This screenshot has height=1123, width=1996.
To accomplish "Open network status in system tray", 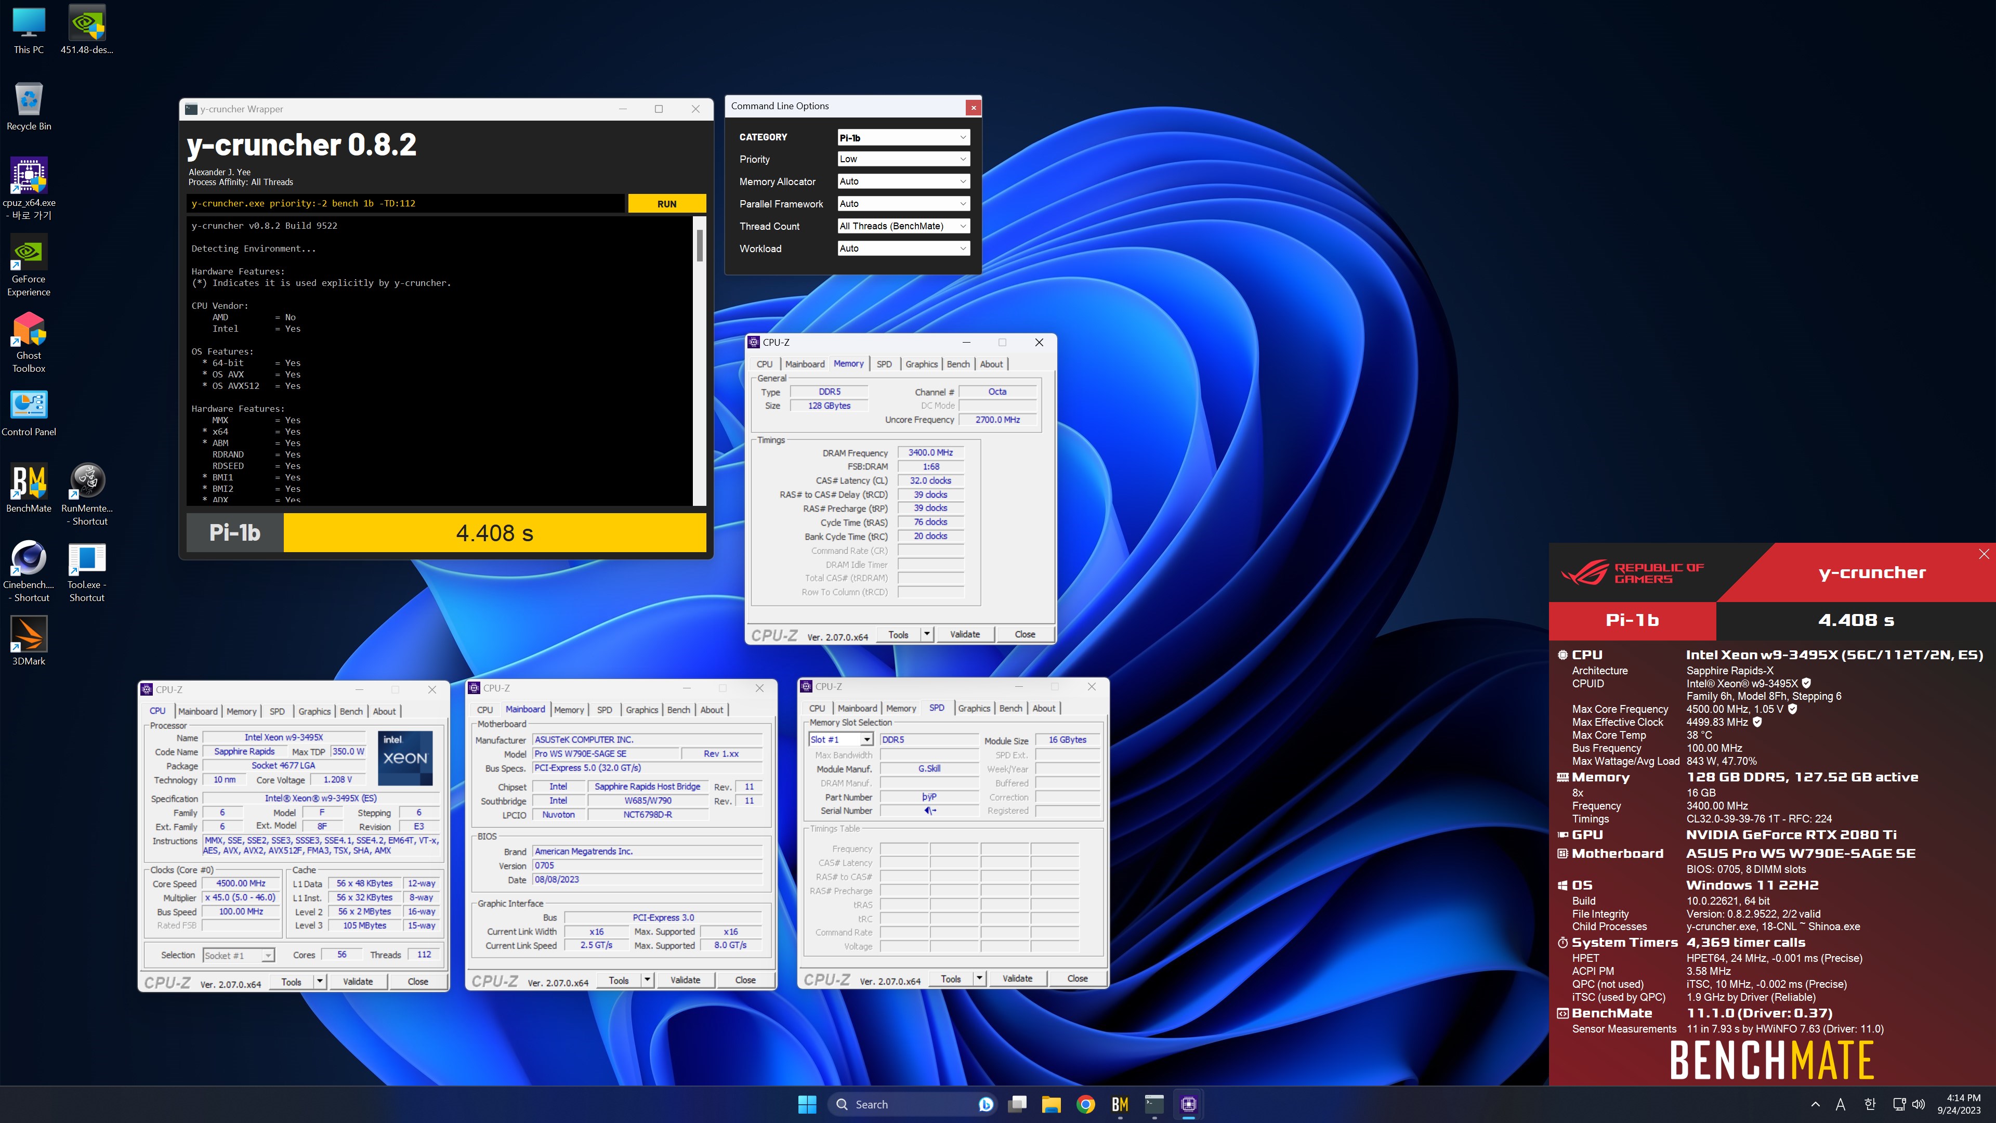I will tap(1899, 1104).
